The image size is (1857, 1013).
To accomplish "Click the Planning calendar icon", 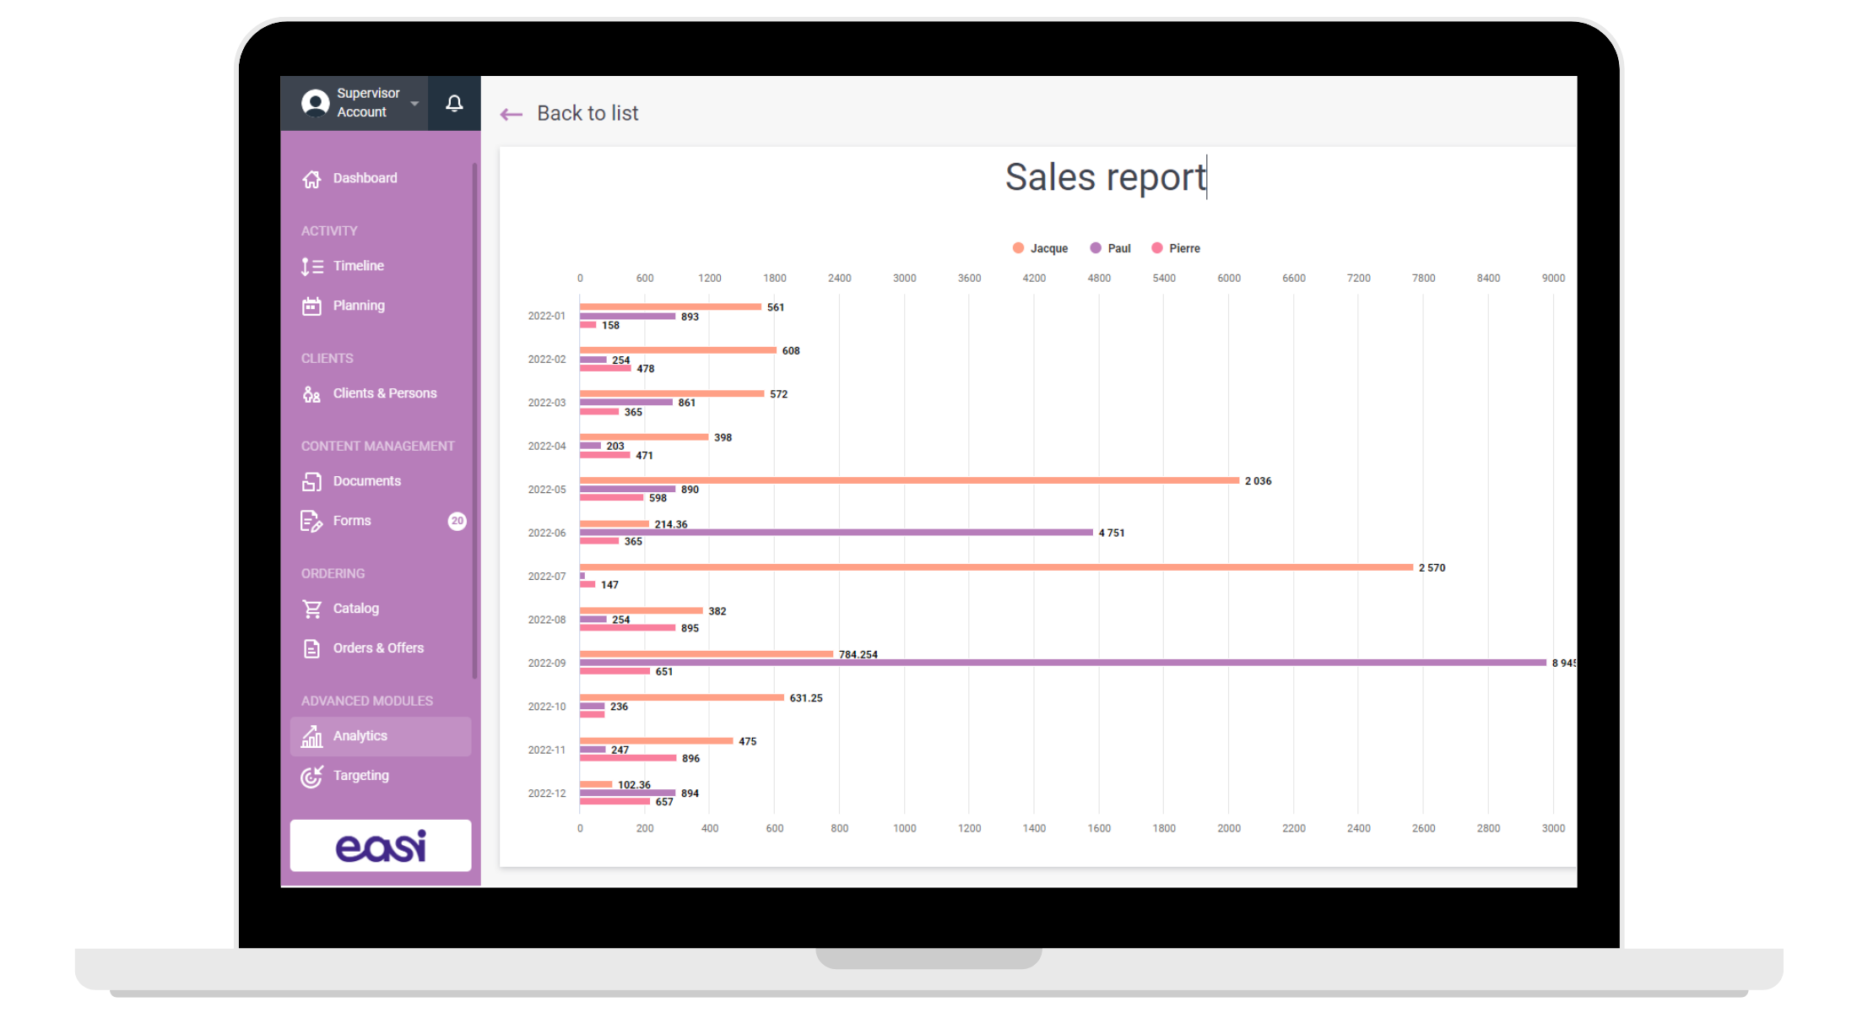I will (311, 306).
